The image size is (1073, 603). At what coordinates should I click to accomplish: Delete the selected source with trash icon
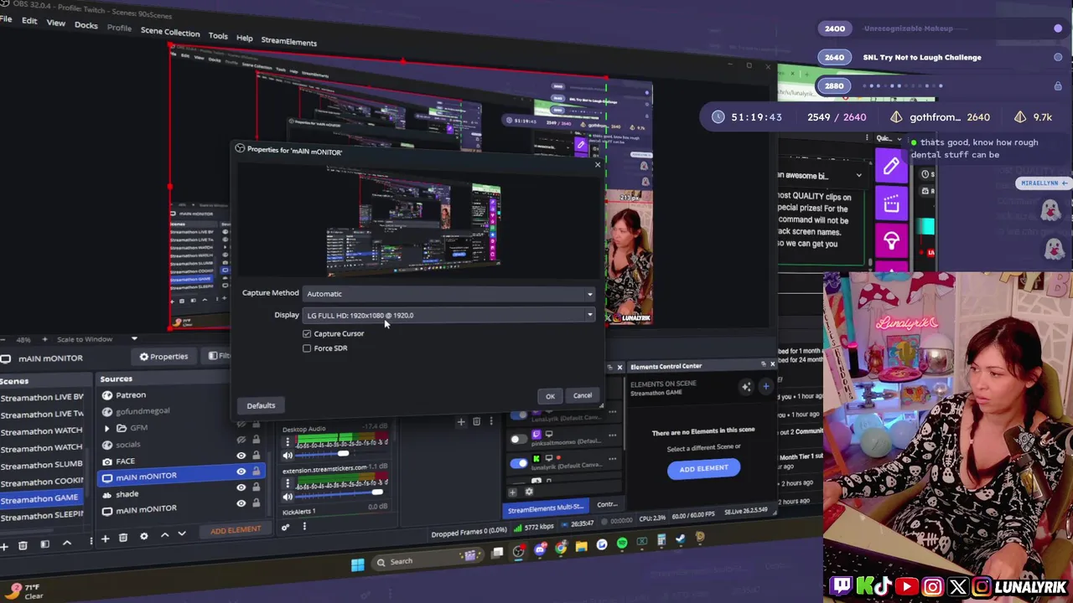click(x=123, y=538)
